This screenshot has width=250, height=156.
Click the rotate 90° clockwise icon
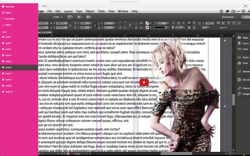(120, 23)
